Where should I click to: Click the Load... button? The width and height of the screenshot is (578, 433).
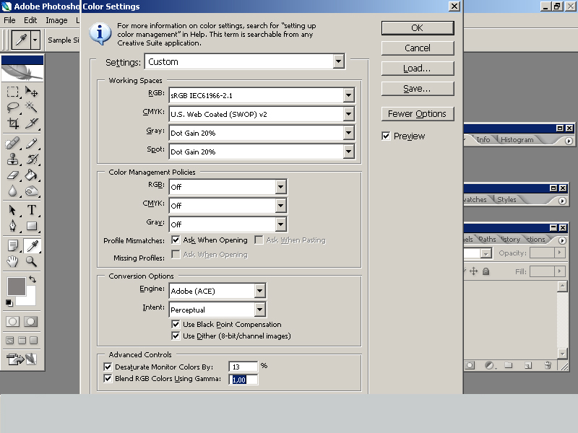tap(418, 68)
